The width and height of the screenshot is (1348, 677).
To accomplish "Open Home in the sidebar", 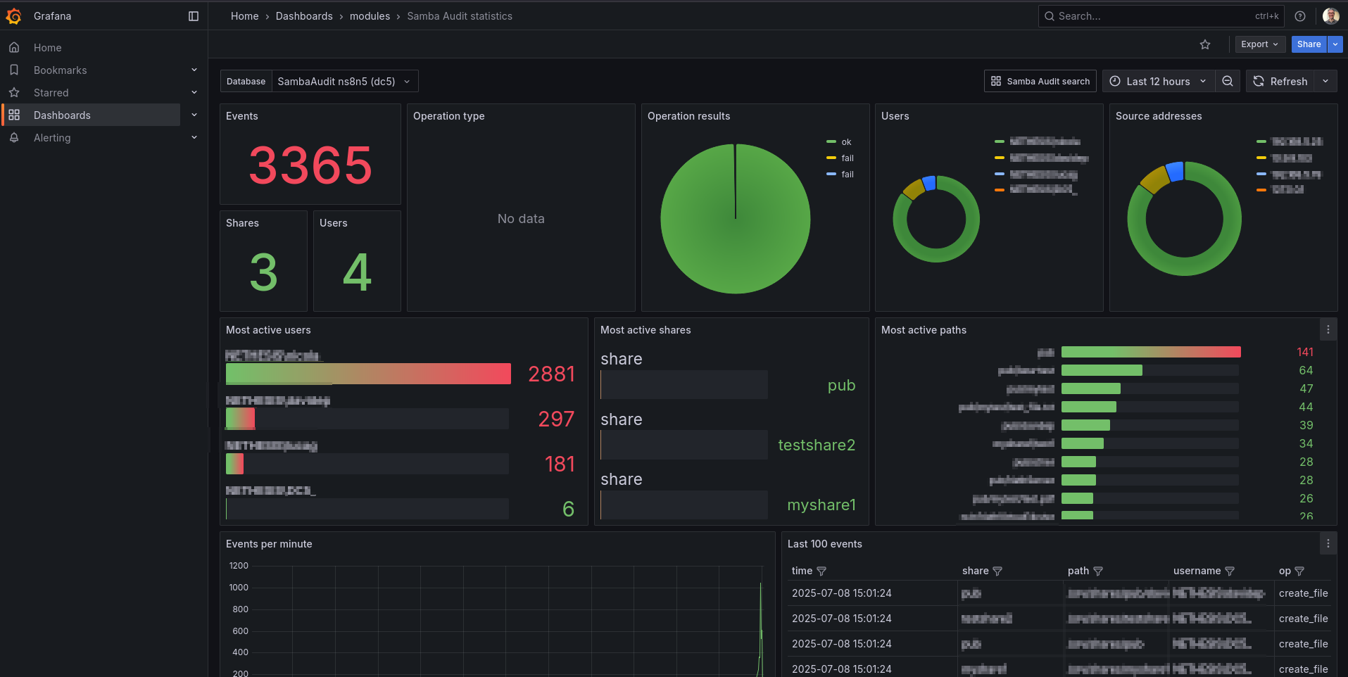I will [48, 48].
